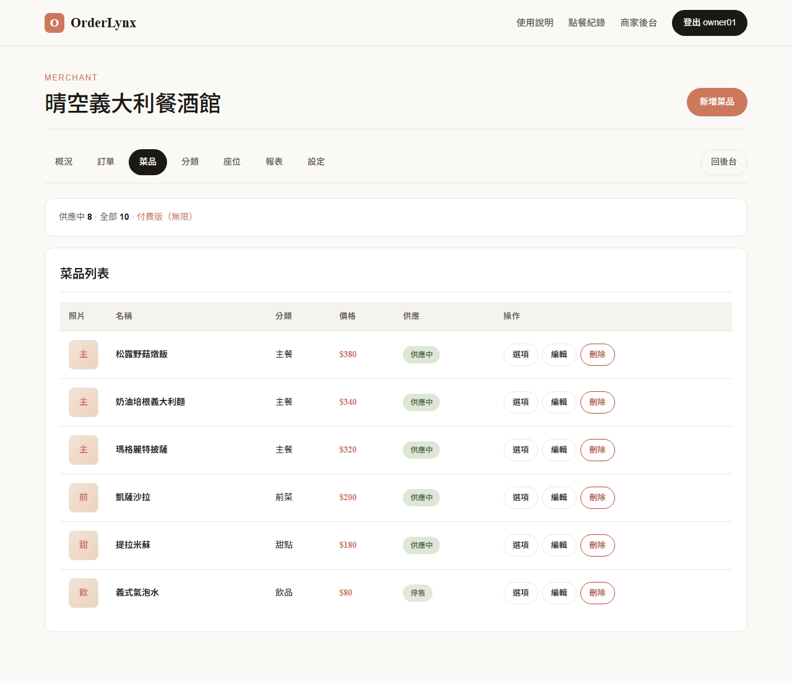Viewport: 792px width, 681px height.
Task: Open 選項 for 瑪格麗特披薩
Action: [x=521, y=450]
